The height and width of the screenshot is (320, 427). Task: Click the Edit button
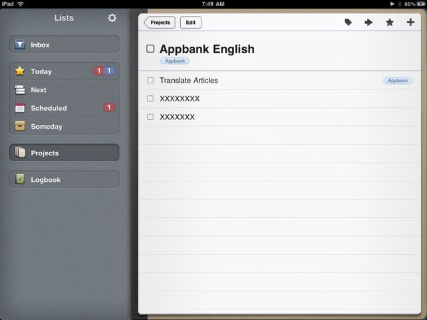(x=191, y=22)
